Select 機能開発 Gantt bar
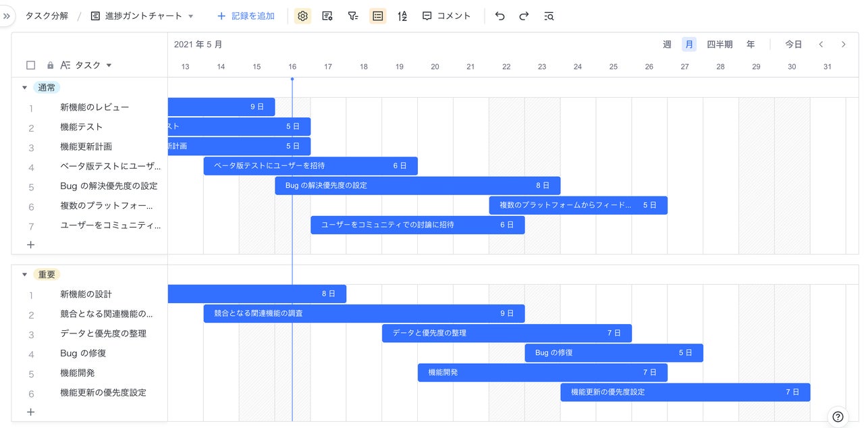The height and width of the screenshot is (428, 864). (543, 372)
